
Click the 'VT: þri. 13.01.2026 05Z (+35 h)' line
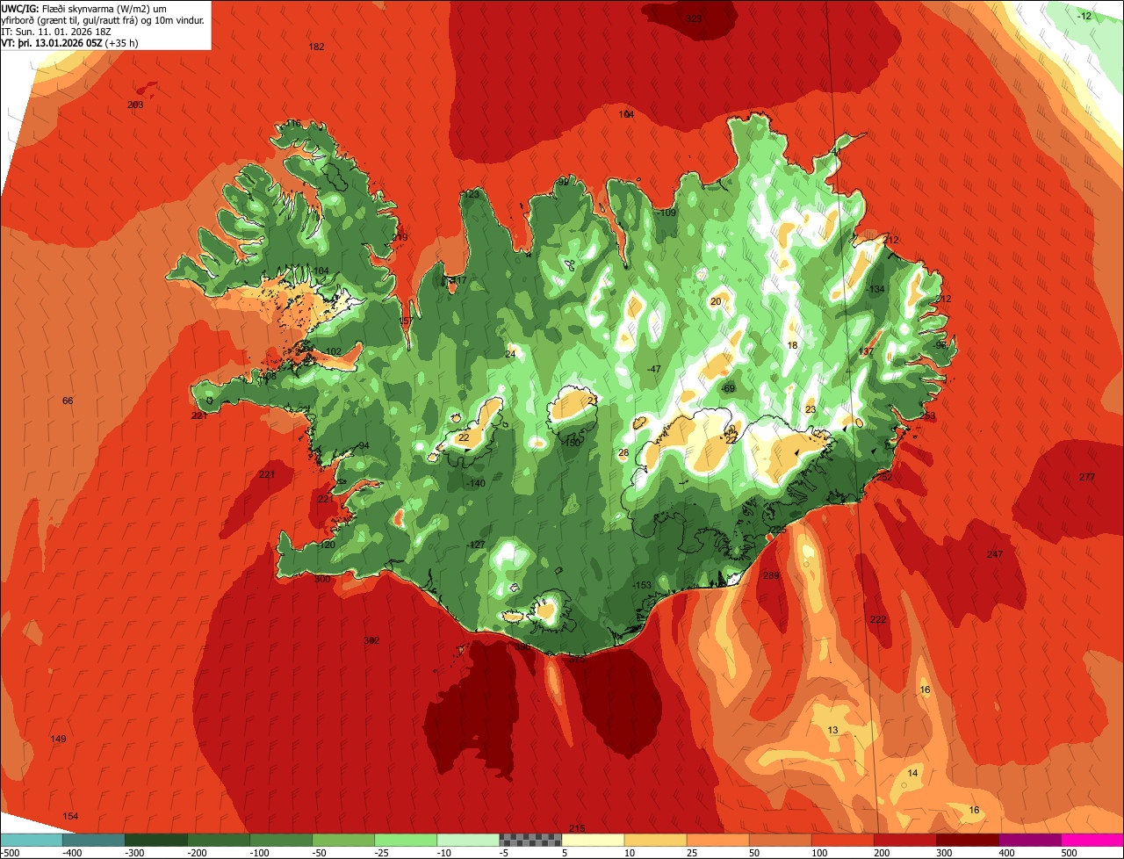click(x=70, y=42)
